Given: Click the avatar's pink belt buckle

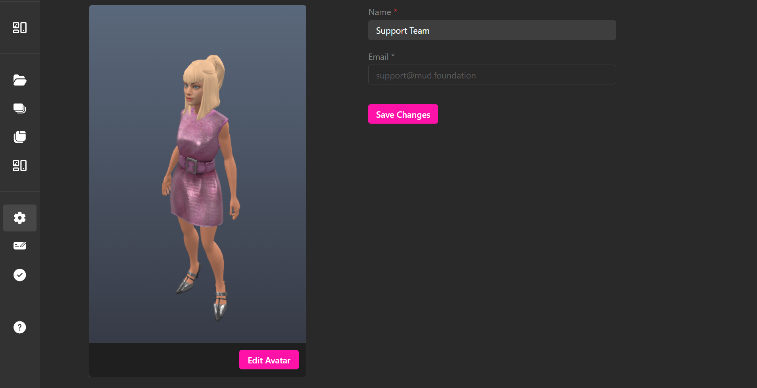Looking at the screenshot, I should pos(192,166).
